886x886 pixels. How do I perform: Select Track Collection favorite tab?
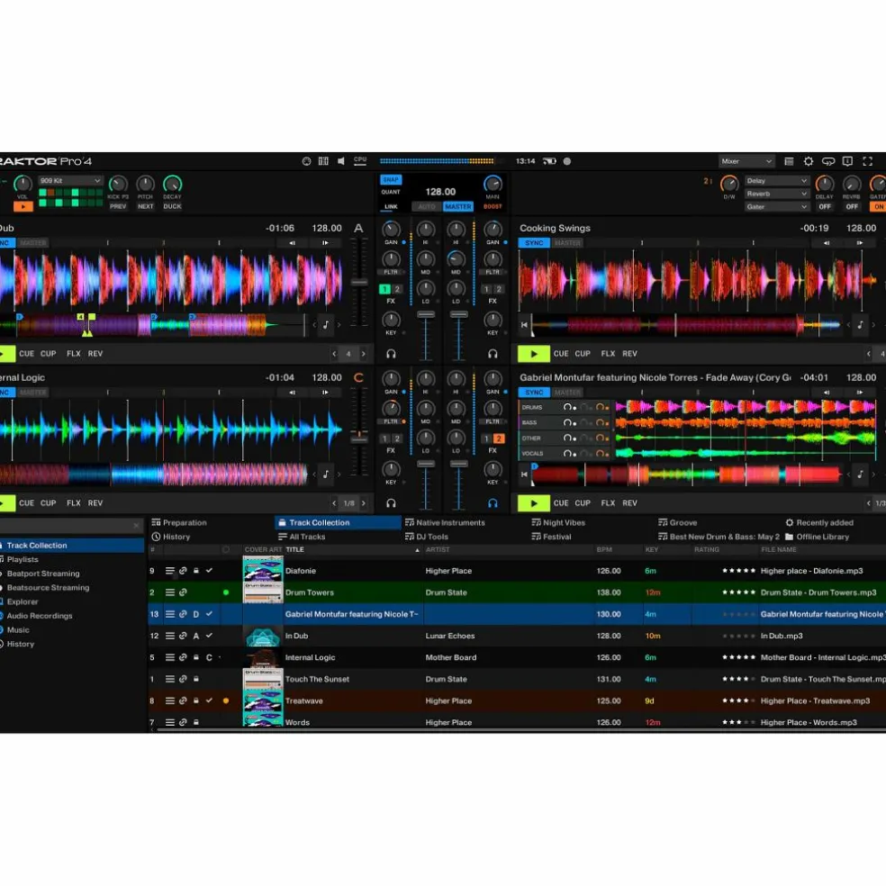(338, 522)
